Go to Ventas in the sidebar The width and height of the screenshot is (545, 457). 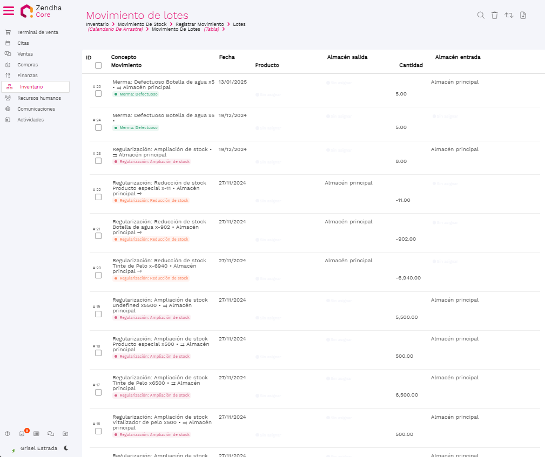click(25, 54)
